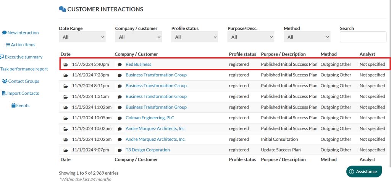
Task: Click the folder icon in the 11/6/2024 7:23pm row
Action: pyautogui.click(x=66, y=75)
